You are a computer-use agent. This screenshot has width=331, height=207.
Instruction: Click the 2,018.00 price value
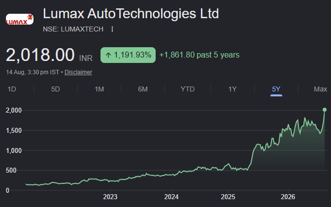click(x=40, y=55)
